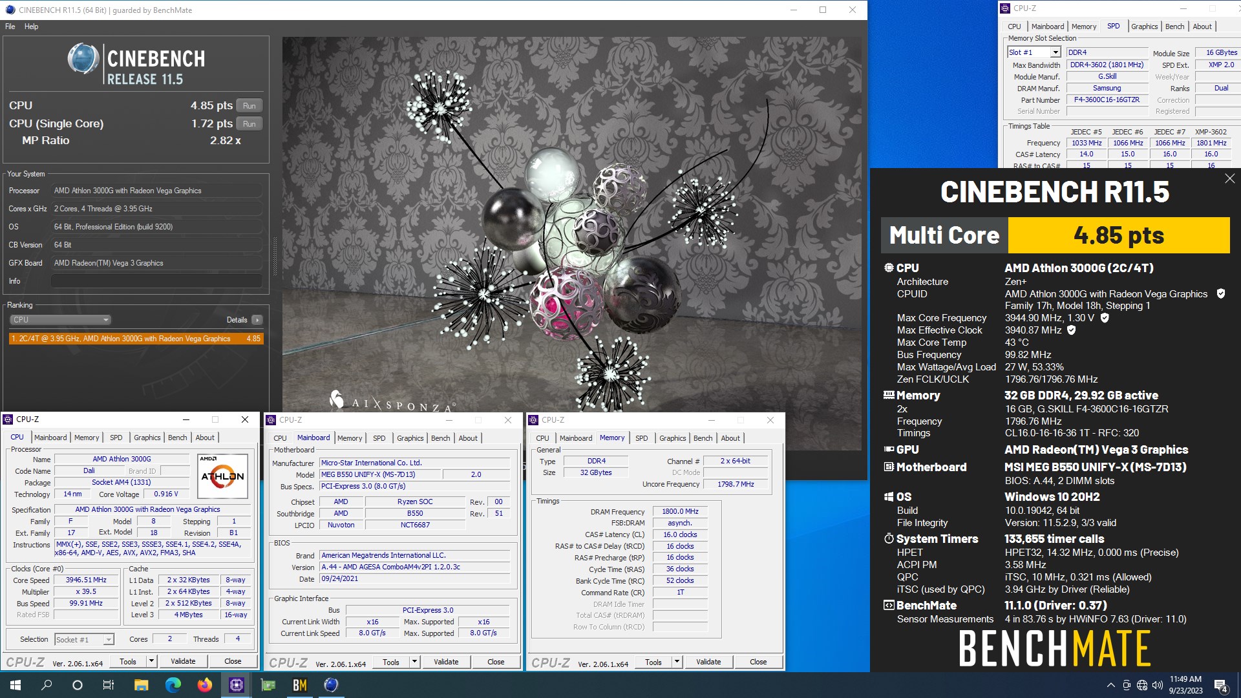Switch to SPD tab in Mainboard window
The image size is (1241, 698).
point(379,438)
